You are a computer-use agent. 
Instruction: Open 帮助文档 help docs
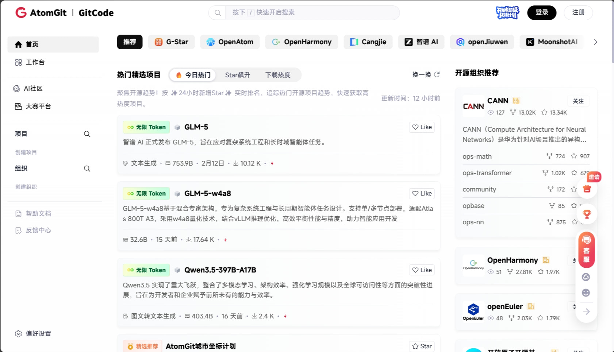(33, 213)
